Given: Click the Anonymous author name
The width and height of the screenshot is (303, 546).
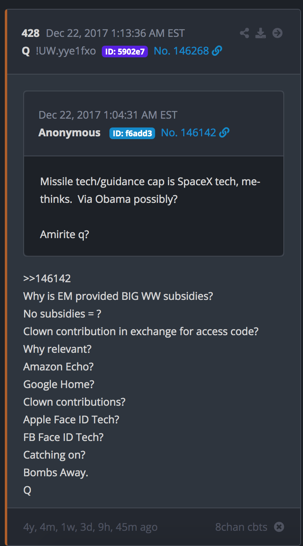Looking at the screenshot, I should (69, 133).
